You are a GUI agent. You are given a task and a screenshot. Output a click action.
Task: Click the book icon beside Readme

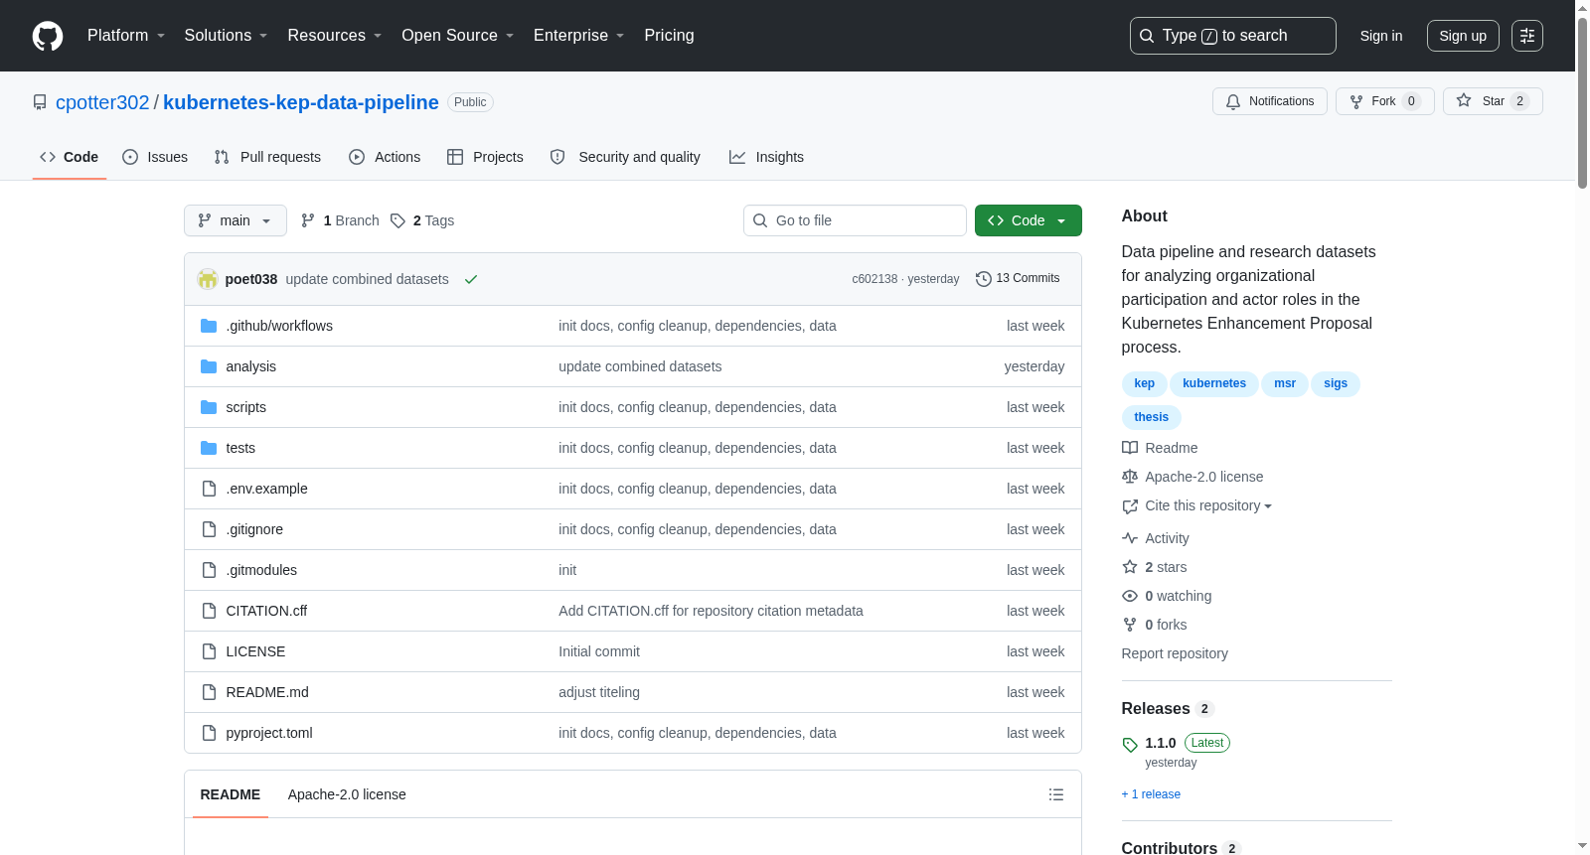click(1130, 448)
